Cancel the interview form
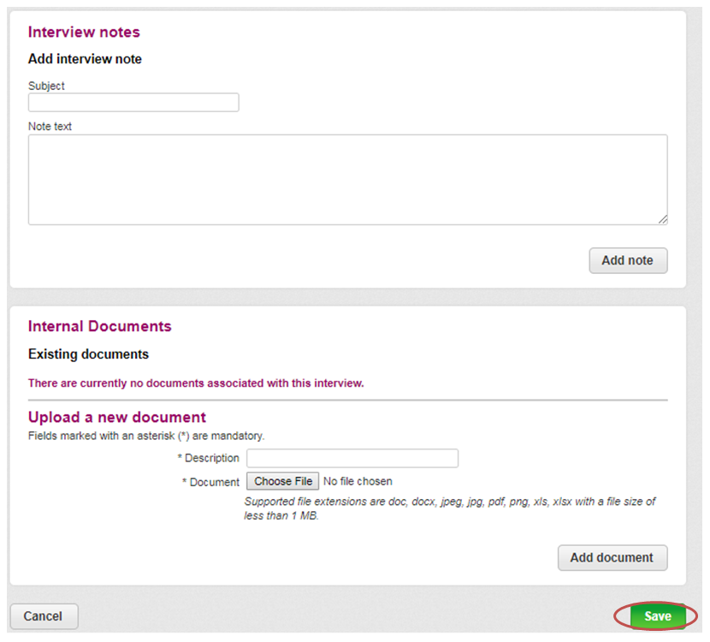The height and width of the screenshot is (642, 710). click(44, 616)
